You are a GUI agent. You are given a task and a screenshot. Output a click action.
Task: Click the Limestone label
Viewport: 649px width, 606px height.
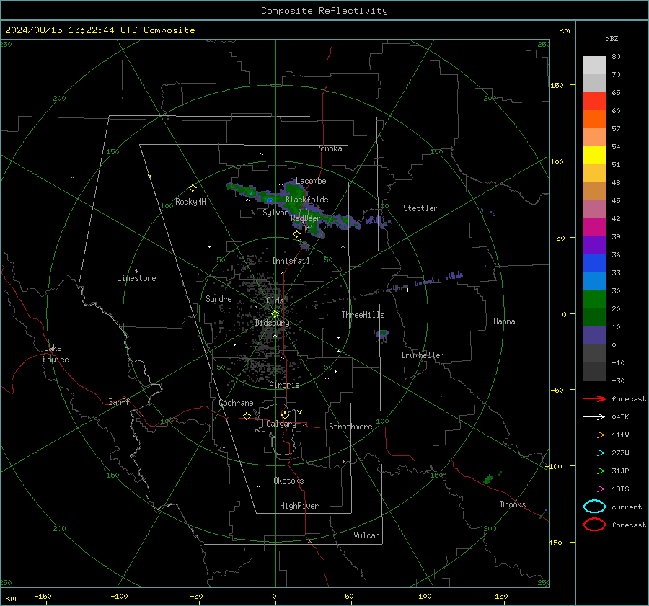pyautogui.click(x=136, y=278)
